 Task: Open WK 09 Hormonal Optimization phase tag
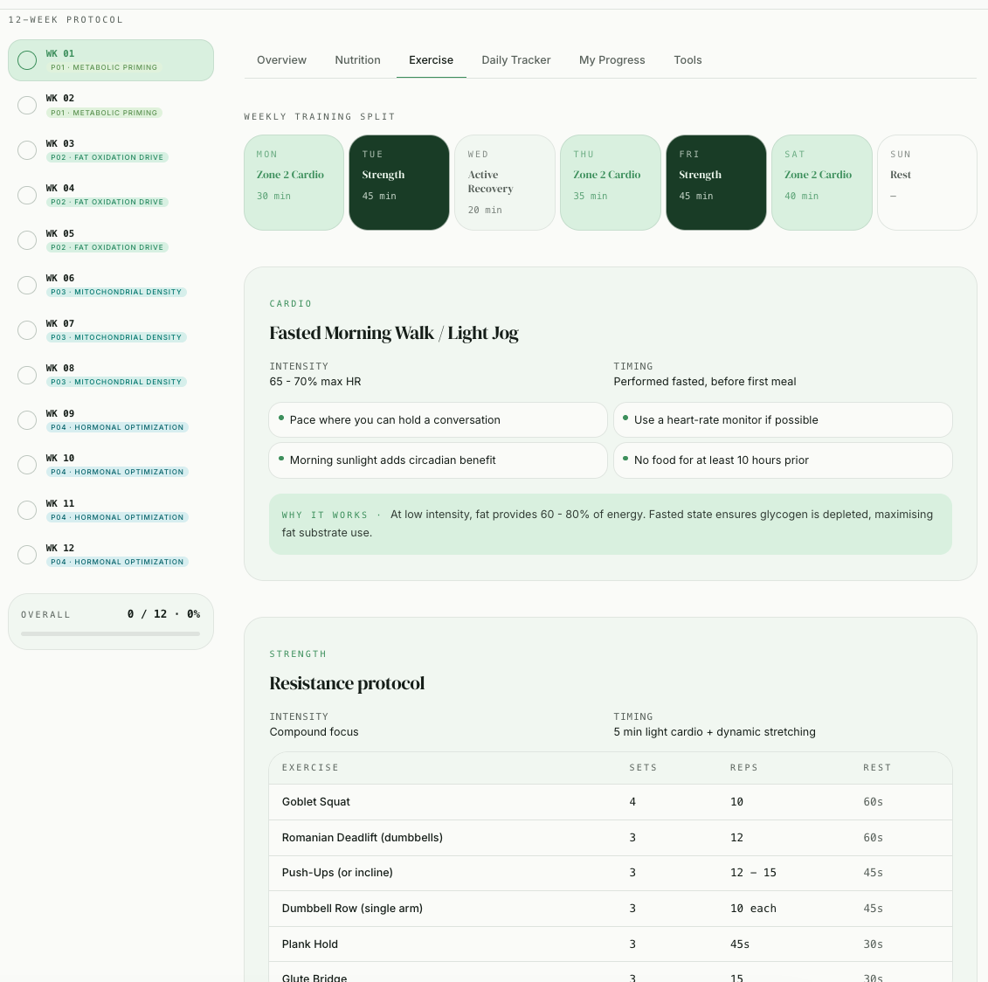pyautogui.click(x=117, y=427)
